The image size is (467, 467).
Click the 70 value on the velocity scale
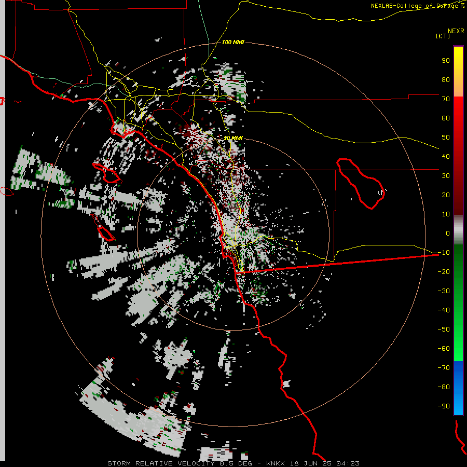446,99
